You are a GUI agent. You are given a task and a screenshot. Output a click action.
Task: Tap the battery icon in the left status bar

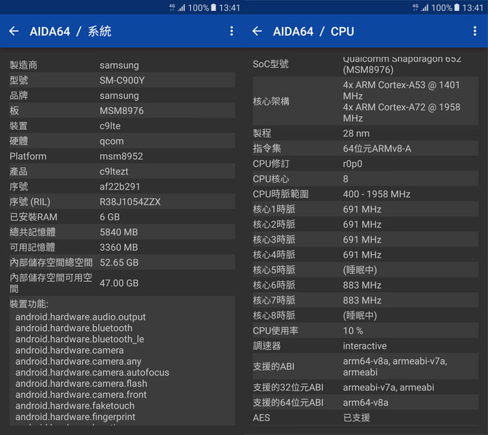(x=214, y=7)
